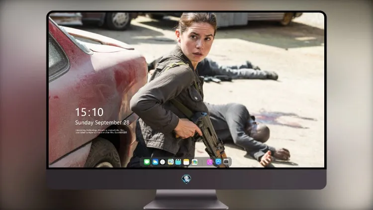Click the 15:10 clock widget
373x210 pixels.
(x=89, y=112)
